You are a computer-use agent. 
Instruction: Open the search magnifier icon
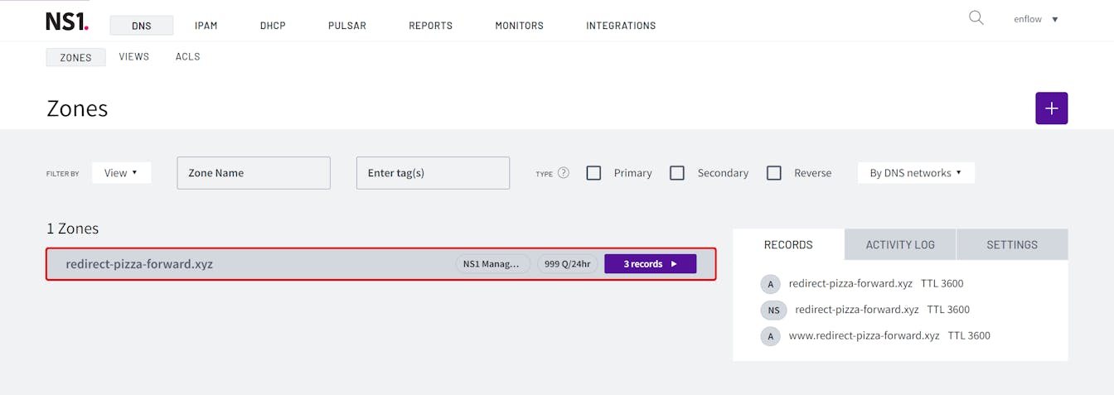point(976,18)
